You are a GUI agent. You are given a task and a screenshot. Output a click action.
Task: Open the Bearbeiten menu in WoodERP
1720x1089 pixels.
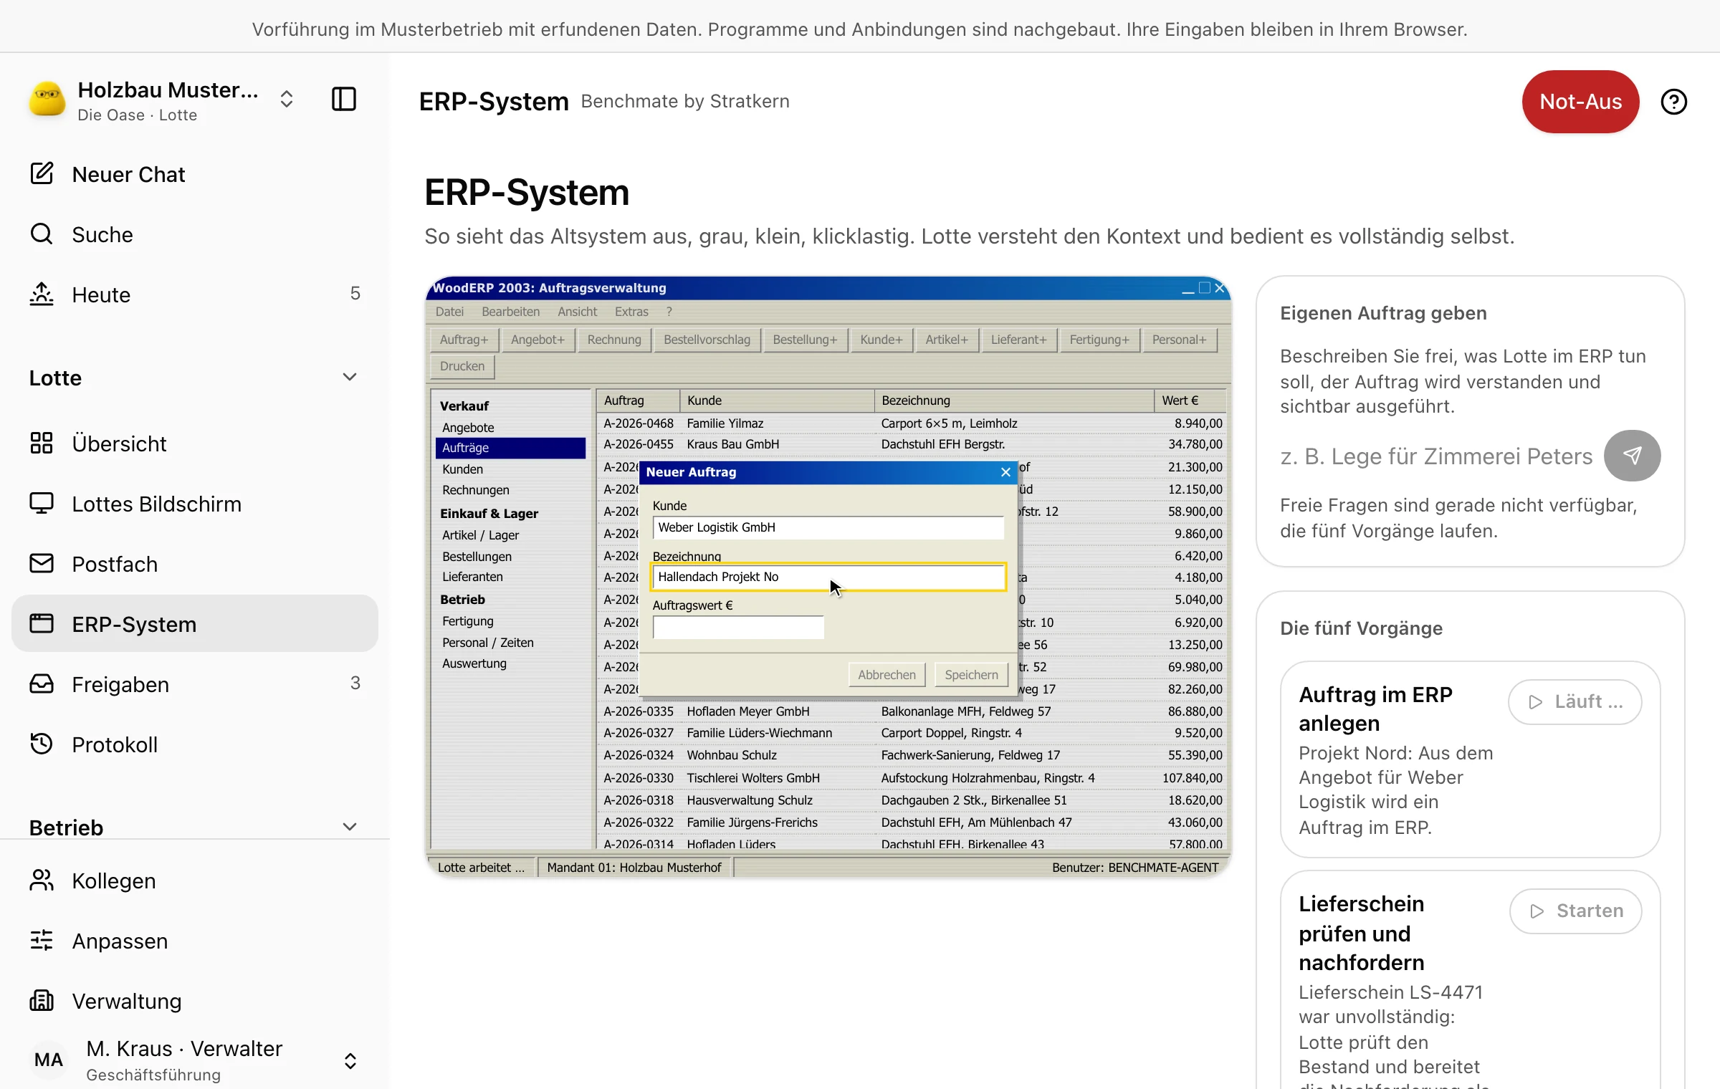point(510,312)
